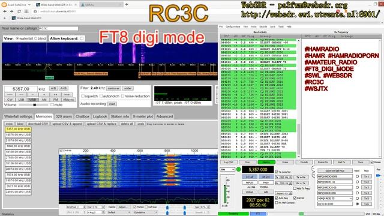Click the Enable Tx button in WSJT-X
This screenshot has width=384, height=216.
click(323, 162)
